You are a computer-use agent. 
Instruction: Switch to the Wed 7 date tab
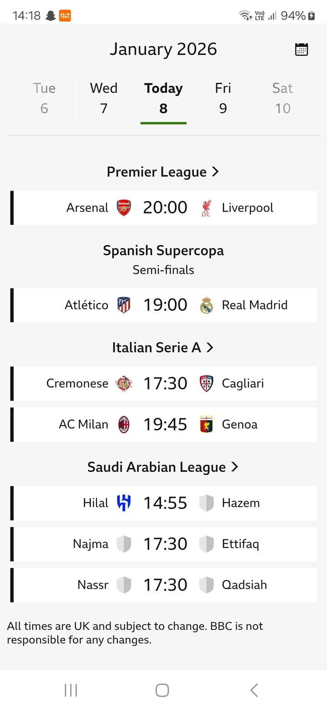pos(104,98)
